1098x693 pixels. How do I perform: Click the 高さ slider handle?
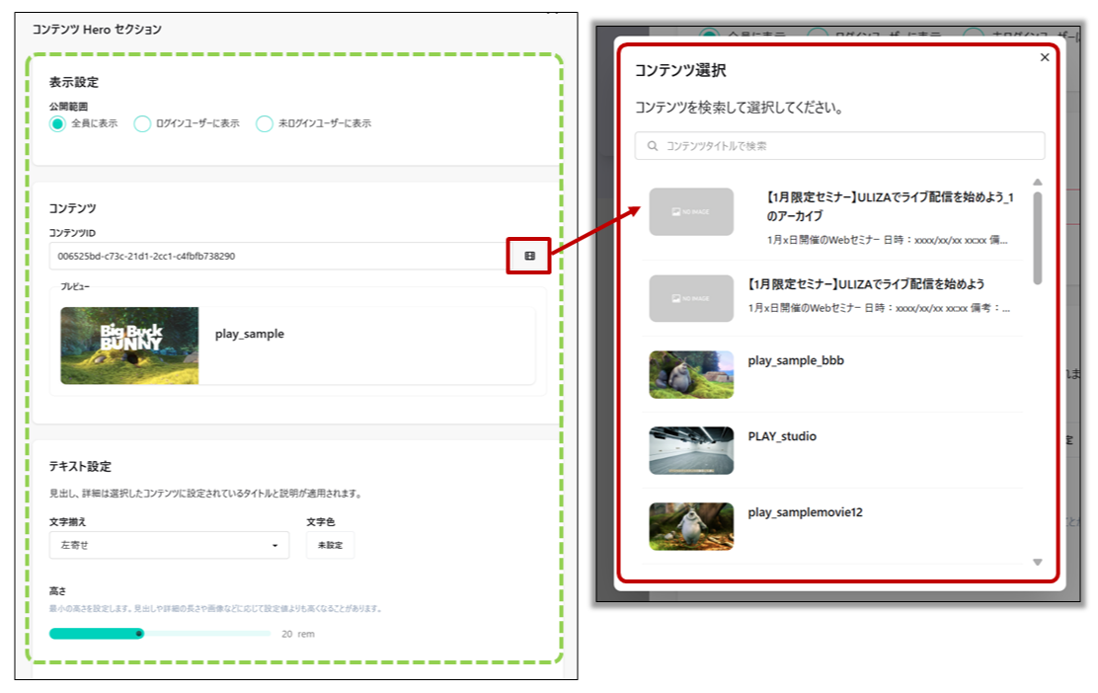139,634
